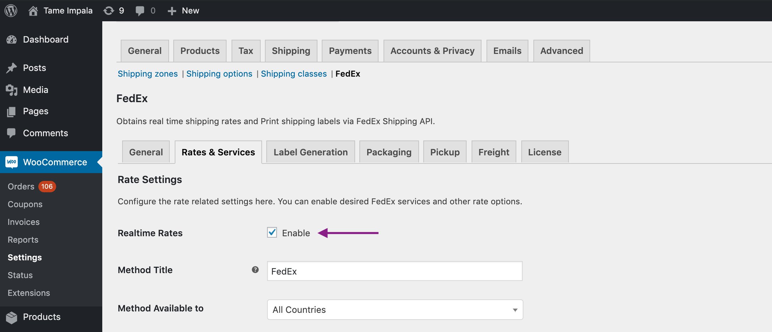Open the WooCommerce menu item

(x=51, y=162)
